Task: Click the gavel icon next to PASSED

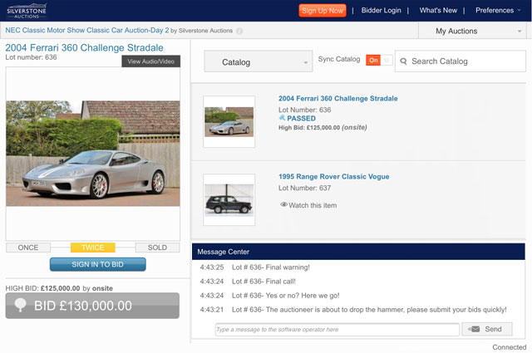Action: (x=282, y=118)
